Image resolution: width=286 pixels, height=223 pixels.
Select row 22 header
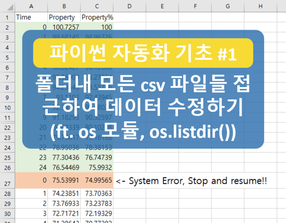pyautogui.click(x=7, y=127)
